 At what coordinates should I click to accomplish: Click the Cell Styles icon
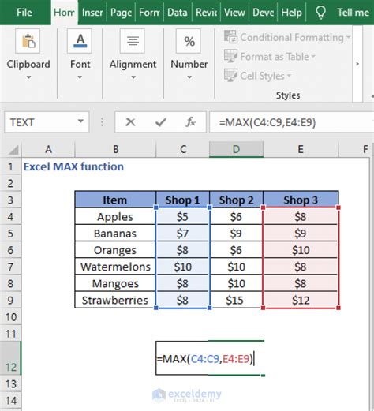(x=230, y=76)
